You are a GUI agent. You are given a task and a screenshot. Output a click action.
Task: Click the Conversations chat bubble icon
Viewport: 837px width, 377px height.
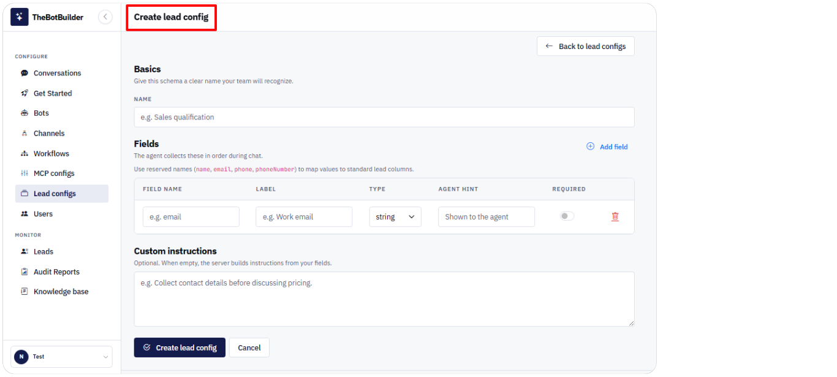tap(25, 73)
